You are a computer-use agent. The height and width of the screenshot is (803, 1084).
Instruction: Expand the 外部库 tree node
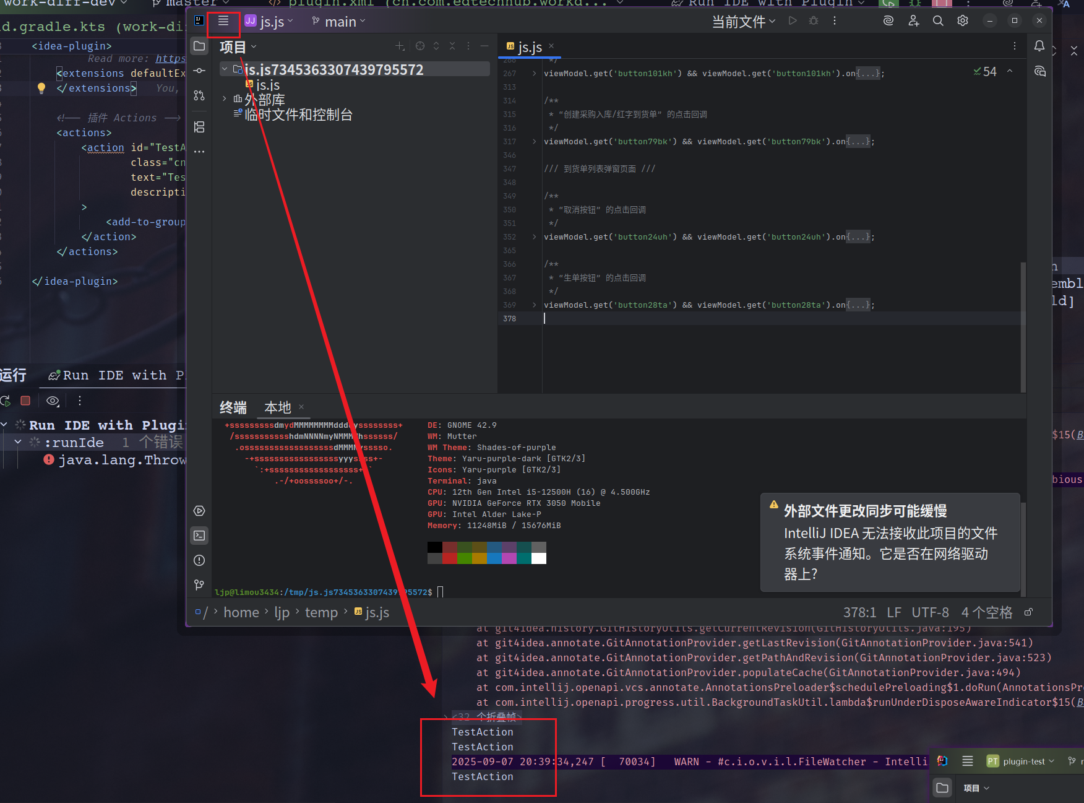(x=225, y=99)
